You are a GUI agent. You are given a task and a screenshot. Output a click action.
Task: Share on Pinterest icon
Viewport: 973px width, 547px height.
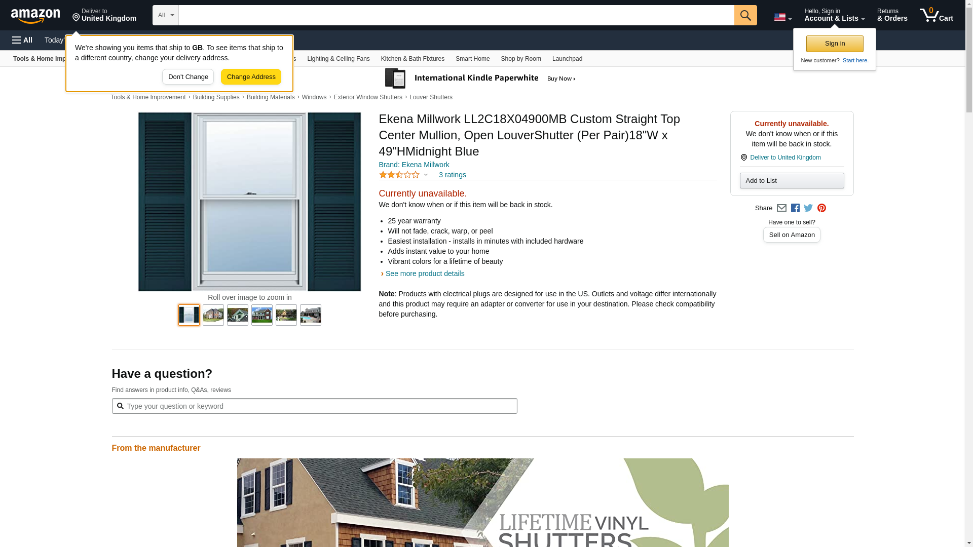[x=821, y=208]
